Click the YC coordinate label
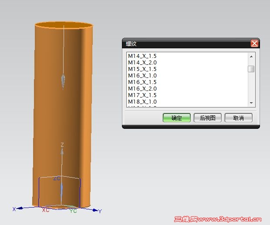Screen dimensions: 270x225 coord(73,211)
